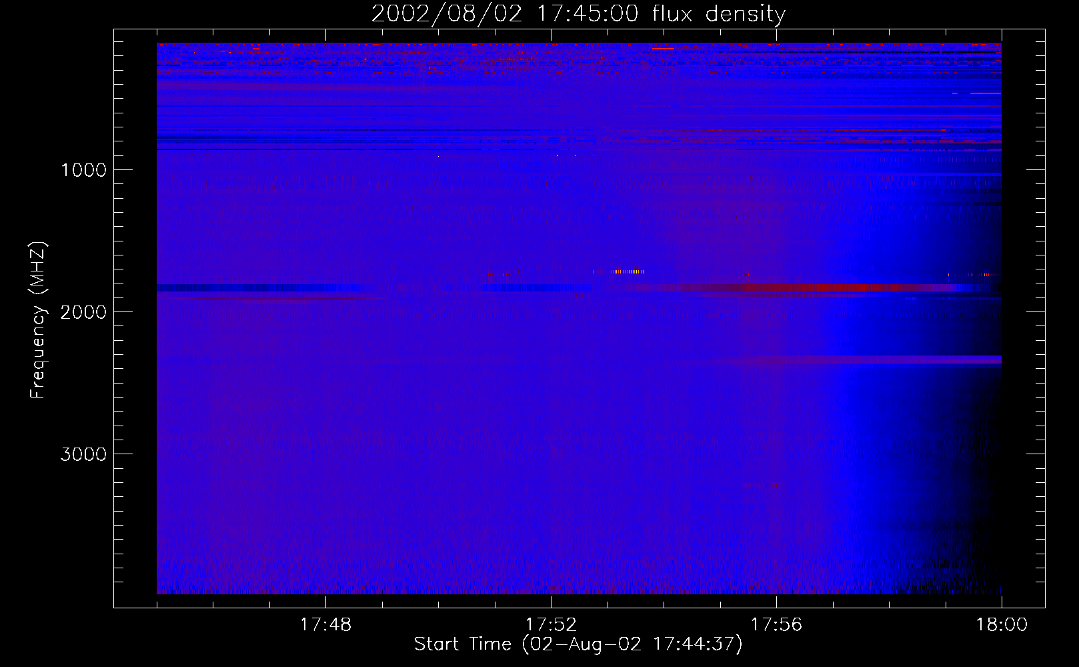
Task: Click the 17:52 time tick label
Action: click(x=551, y=625)
